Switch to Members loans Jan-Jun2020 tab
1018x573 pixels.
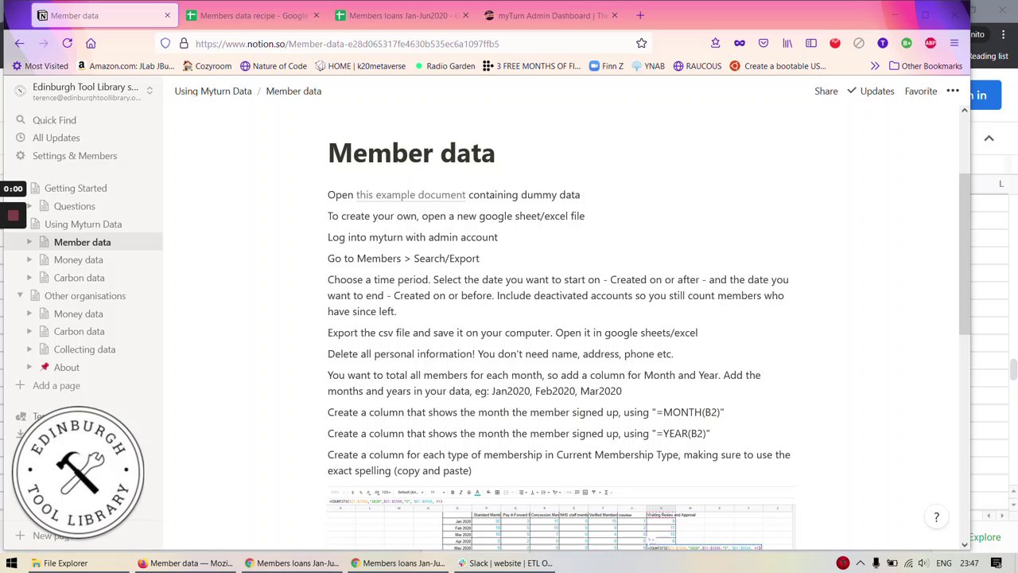coord(403,15)
